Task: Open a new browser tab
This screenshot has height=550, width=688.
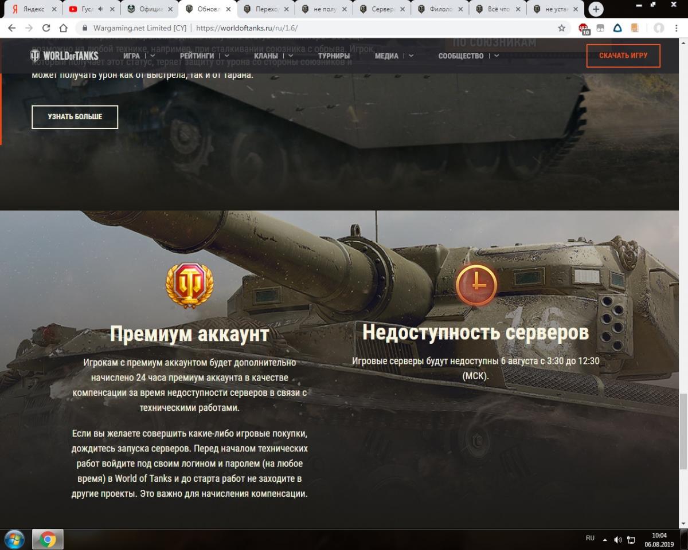Action: 596,9
